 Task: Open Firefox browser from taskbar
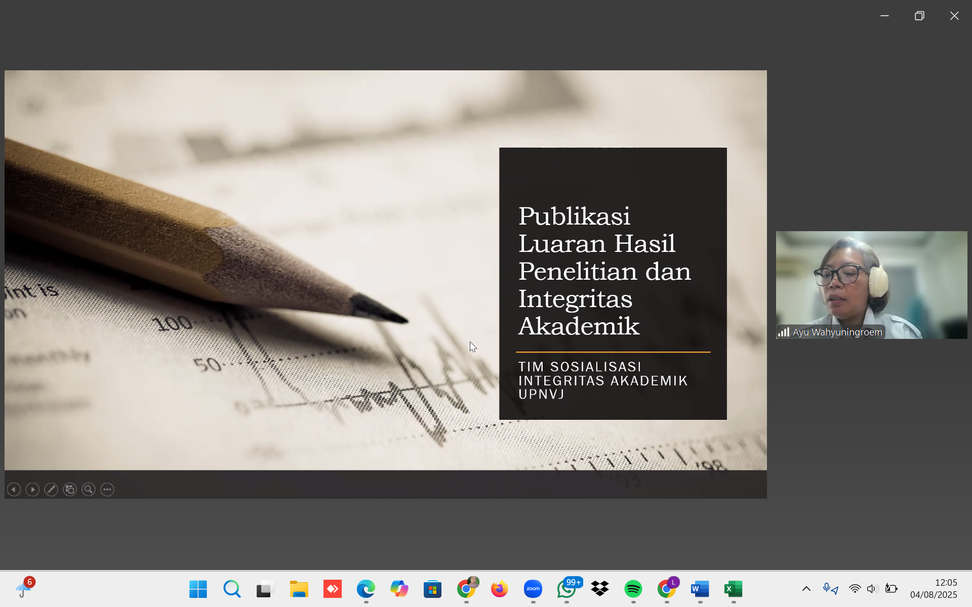coord(499,589)
